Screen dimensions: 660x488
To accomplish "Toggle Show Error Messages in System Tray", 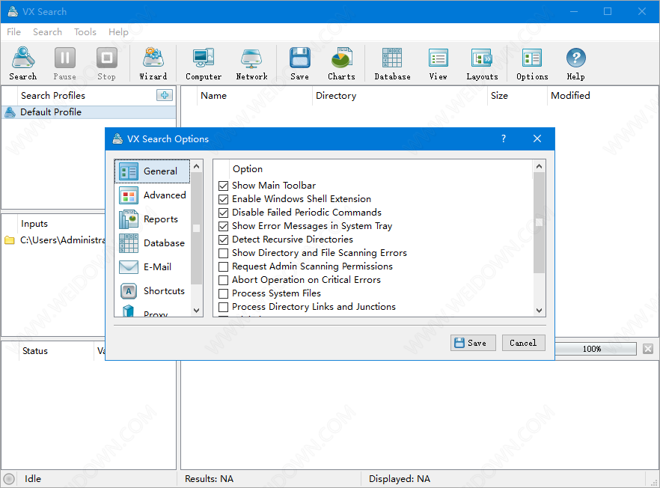I will click(x=224, y=226).
